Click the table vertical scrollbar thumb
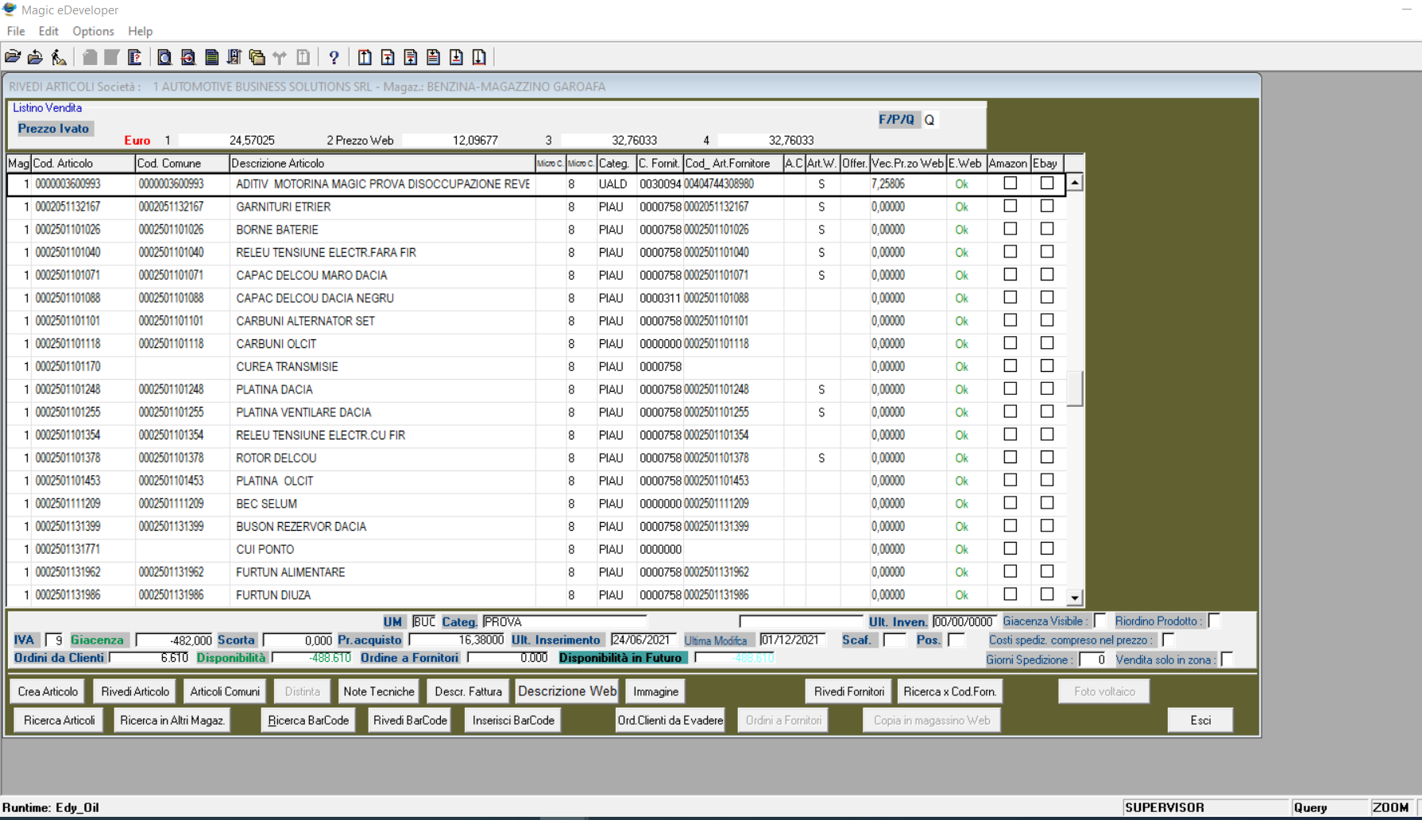This screenshot has width=1422, height=820. click(1075, 389)
